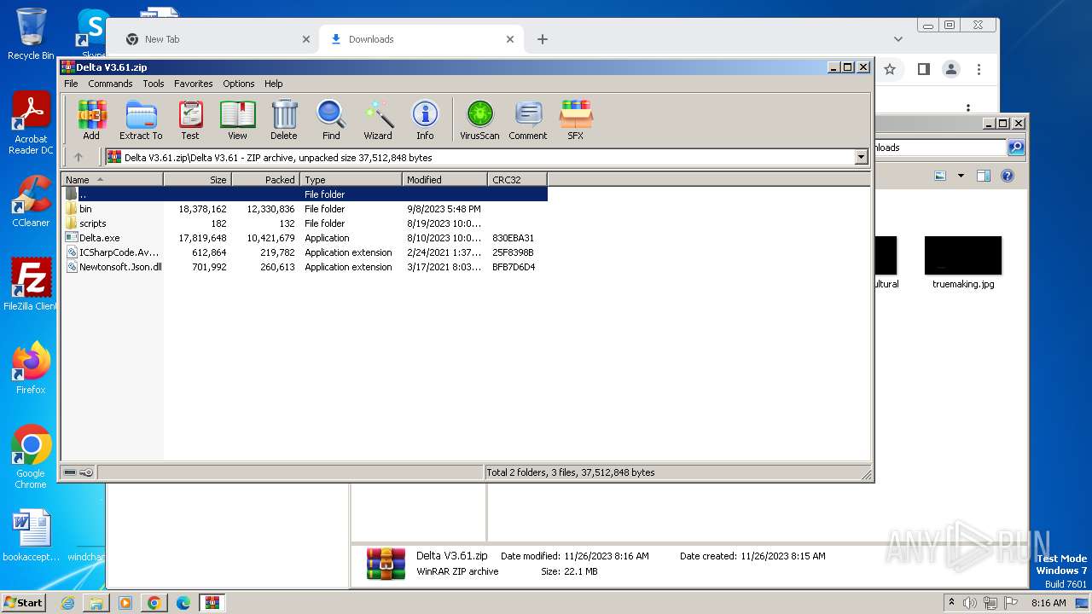Open Chrome profile avatar
Image resolution: width=1092 pixels, height=614 pixels.
pyautogui.click(x=951, y=69)
